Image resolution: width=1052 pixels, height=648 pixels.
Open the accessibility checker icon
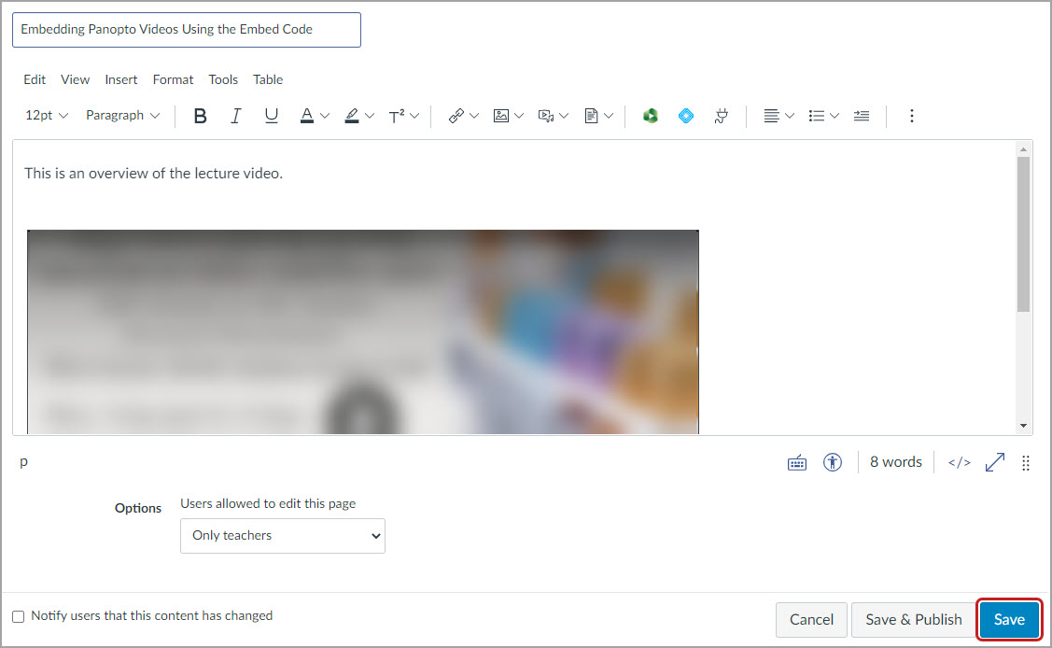pyautogui.click(x=833, y=463)
